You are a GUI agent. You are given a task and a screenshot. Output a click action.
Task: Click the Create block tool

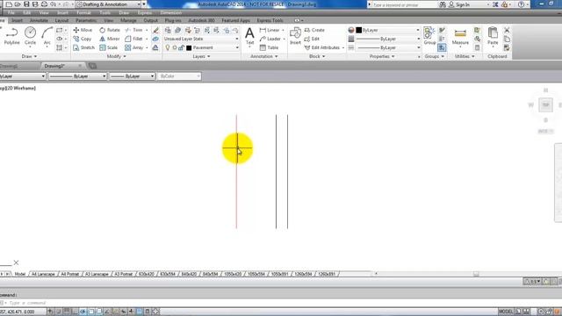pos(314,30)
